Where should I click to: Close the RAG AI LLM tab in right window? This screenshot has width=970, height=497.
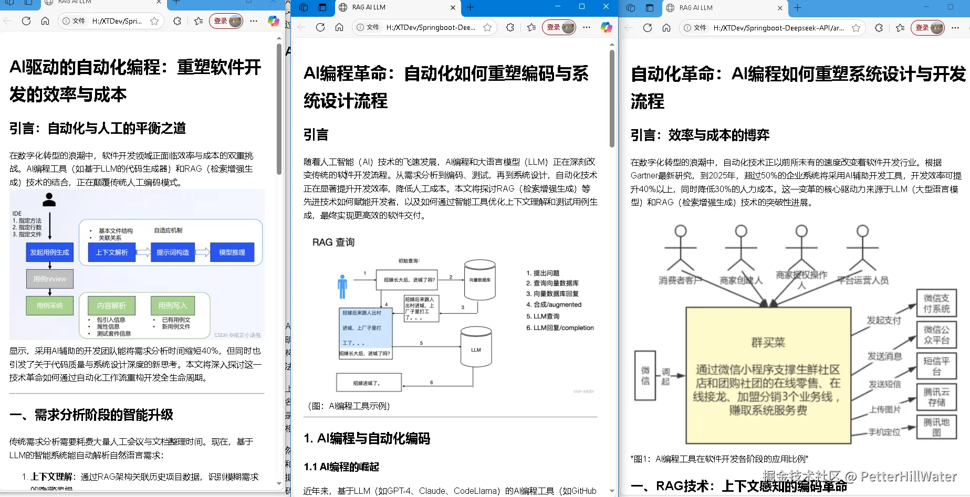780,8
